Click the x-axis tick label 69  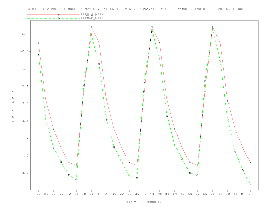[213, 194]
